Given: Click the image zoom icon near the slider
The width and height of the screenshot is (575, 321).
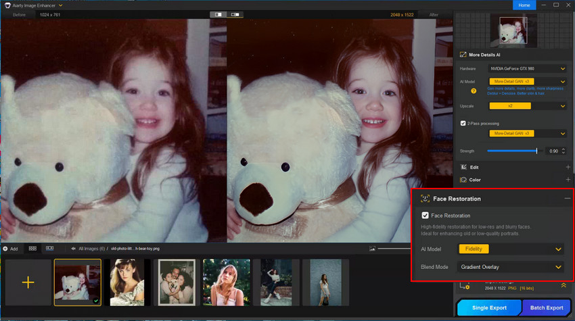Looking at the screenshot, I should 372,249.
